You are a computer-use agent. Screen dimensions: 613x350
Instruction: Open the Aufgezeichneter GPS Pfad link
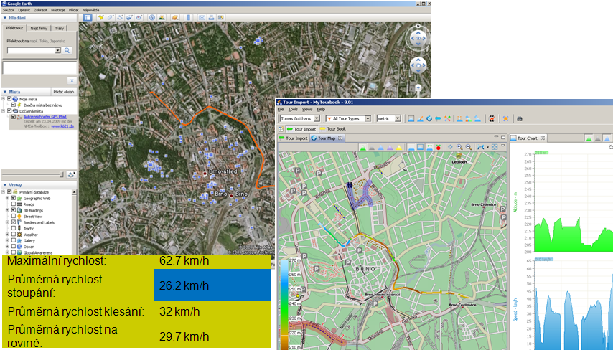45,117
